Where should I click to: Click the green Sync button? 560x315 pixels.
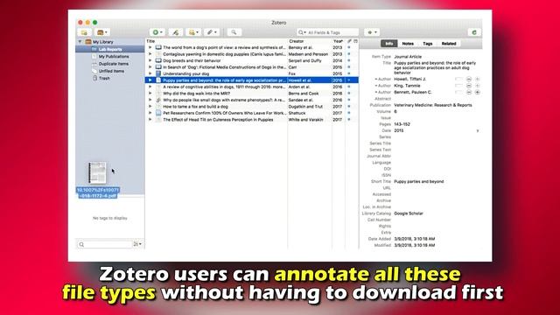[x=474, y=32]
